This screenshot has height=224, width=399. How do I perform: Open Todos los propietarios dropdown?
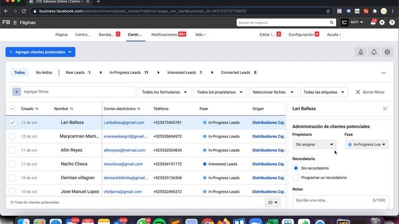coord(220,92)
